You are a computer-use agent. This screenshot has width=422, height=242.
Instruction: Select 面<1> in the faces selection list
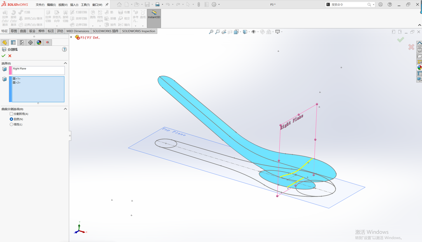pos(16,79)
